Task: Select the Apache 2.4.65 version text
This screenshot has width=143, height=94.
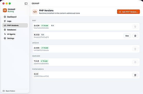Action: coord(37,48)
